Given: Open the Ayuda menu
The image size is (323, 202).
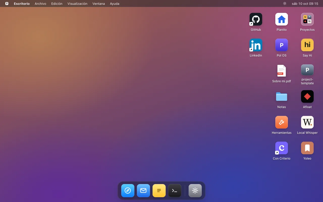Looking at the screenshot, I should pos(115,4).
